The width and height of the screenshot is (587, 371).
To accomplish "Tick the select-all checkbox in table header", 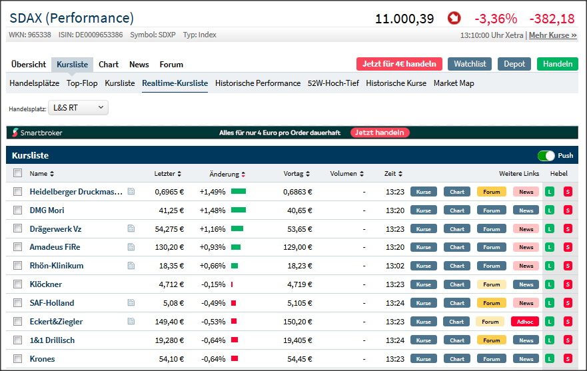I will (x=18, y=174).
